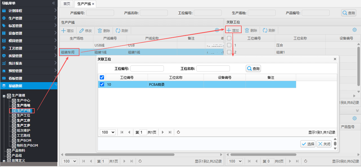Open 关联工位 panel page-size dropdown

pyautogui.click(x=235, y=161)
